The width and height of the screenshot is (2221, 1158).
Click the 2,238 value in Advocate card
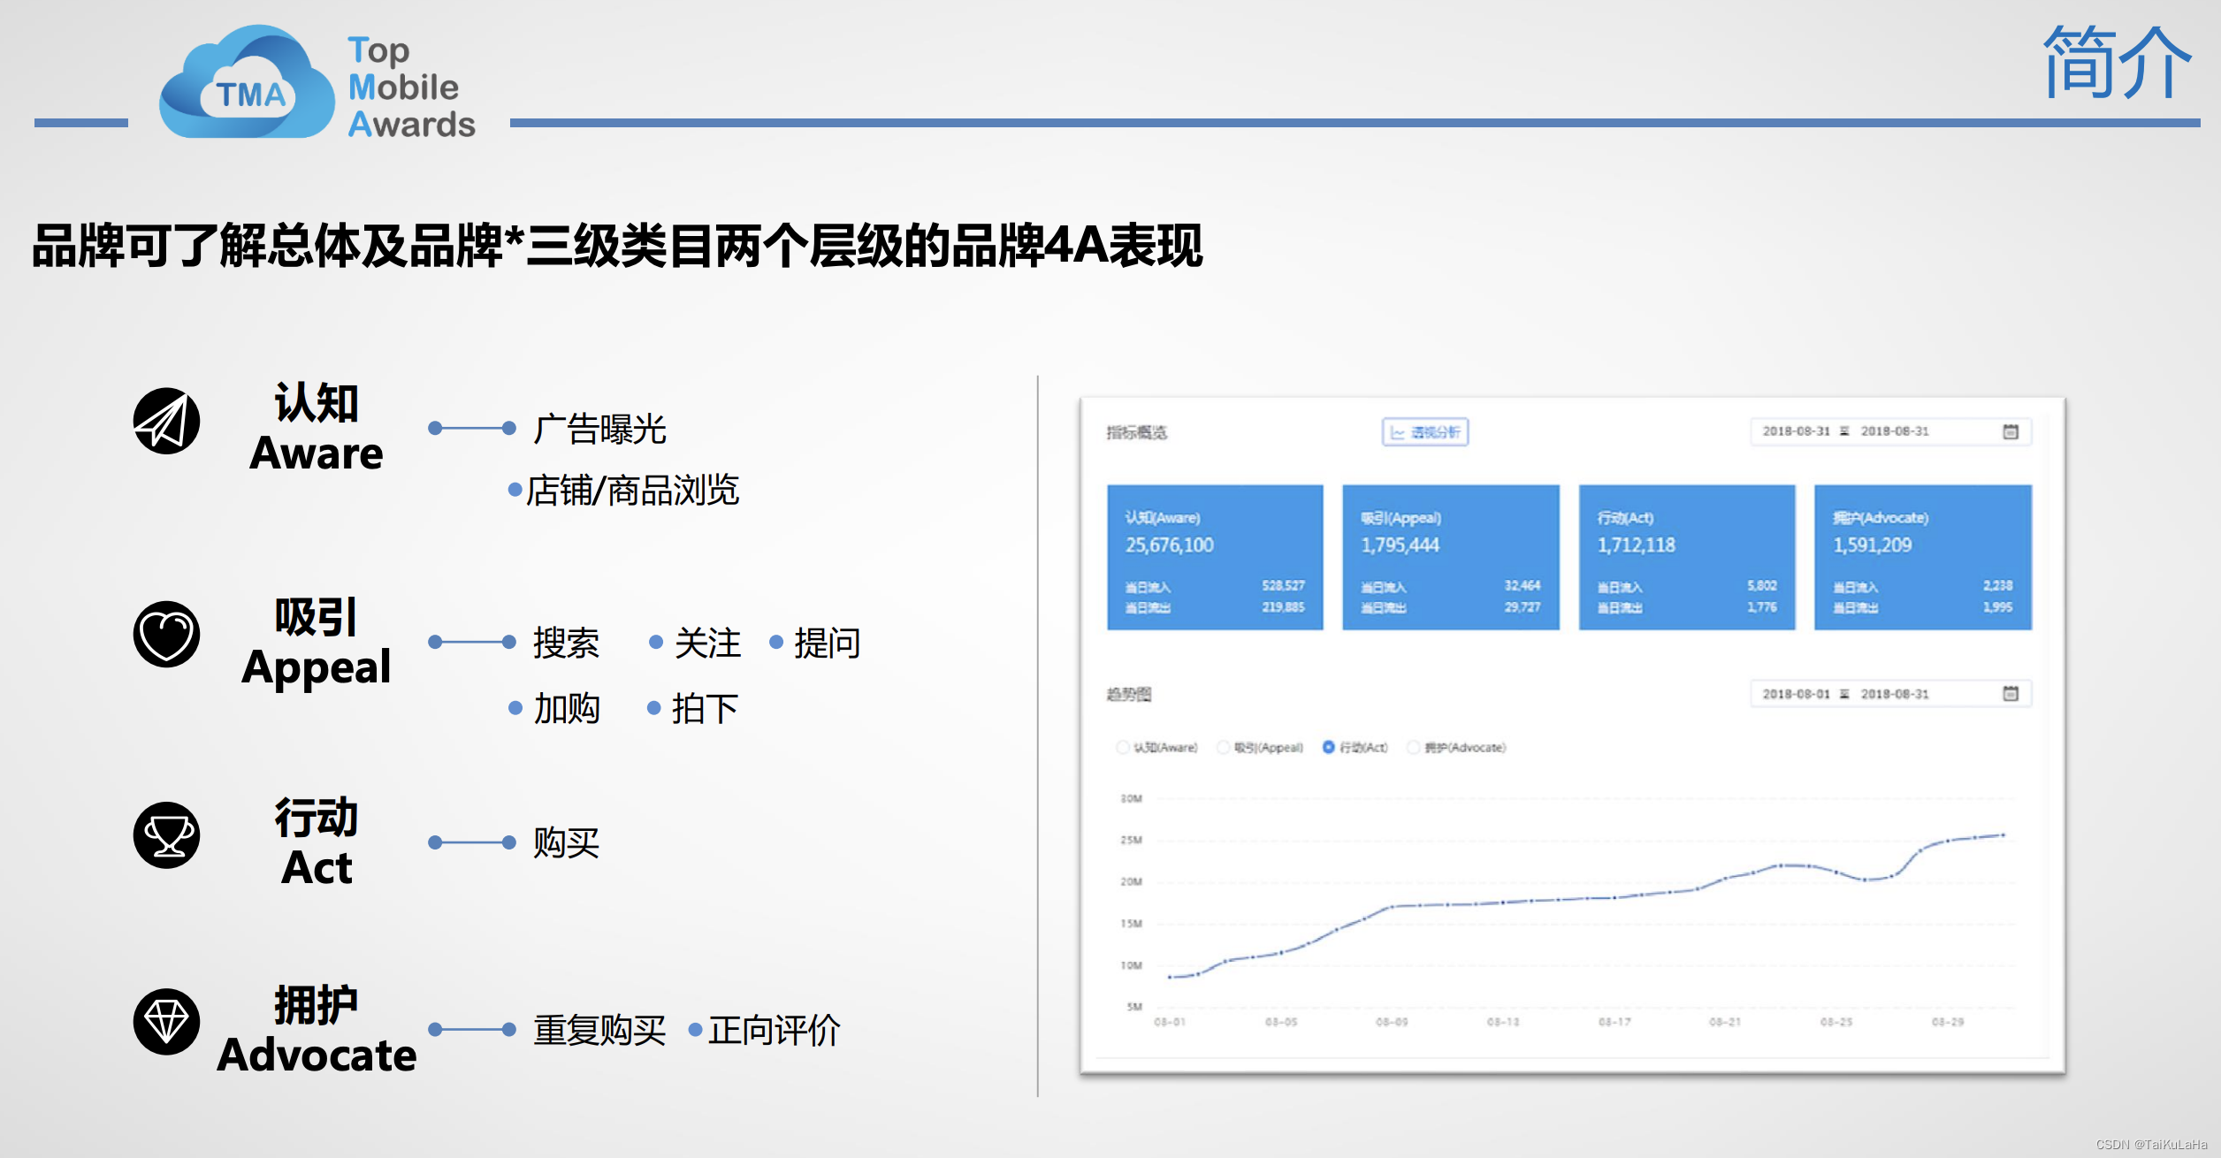pos(1998,585)
